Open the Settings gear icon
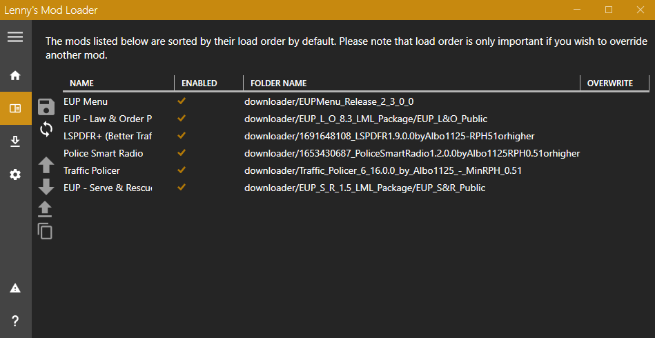 [15, 175]
